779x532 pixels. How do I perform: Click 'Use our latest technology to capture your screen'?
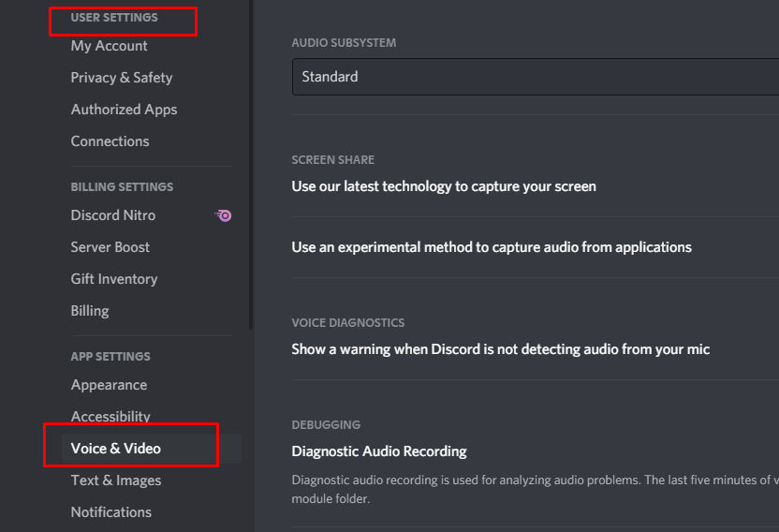point(444,186)
